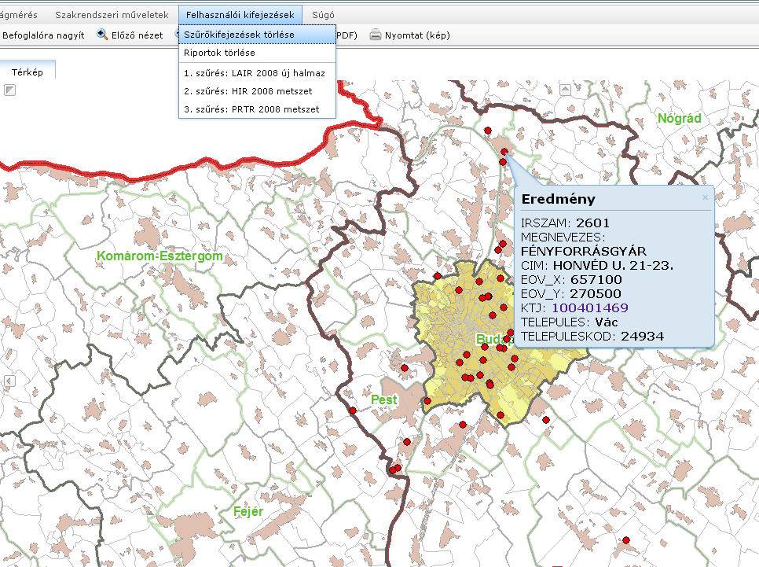Click the Nyomtat (kép) printer icon

click(376, 35)
